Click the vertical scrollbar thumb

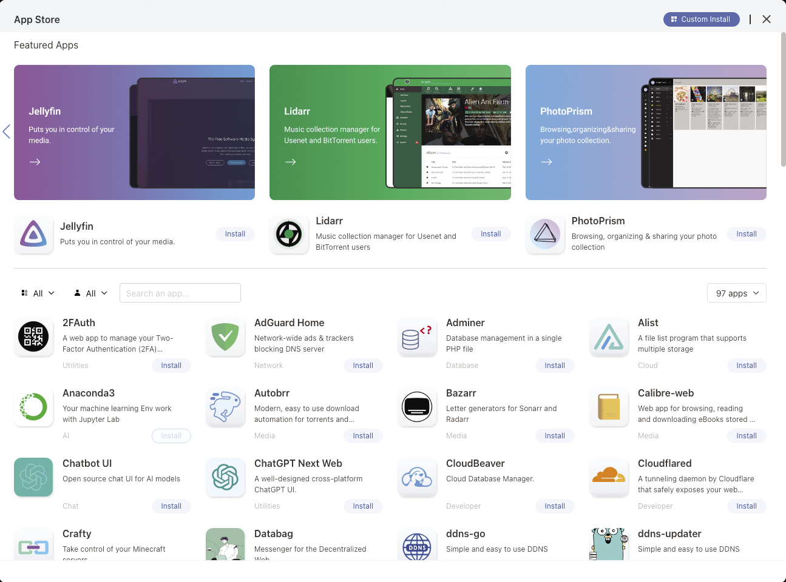[783, 99]
